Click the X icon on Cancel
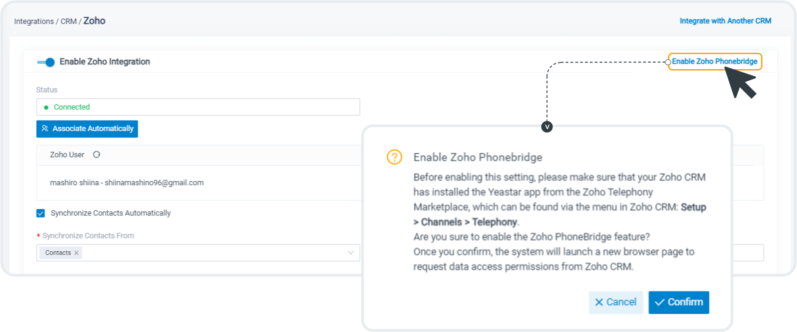 click(x=599, y=302)
